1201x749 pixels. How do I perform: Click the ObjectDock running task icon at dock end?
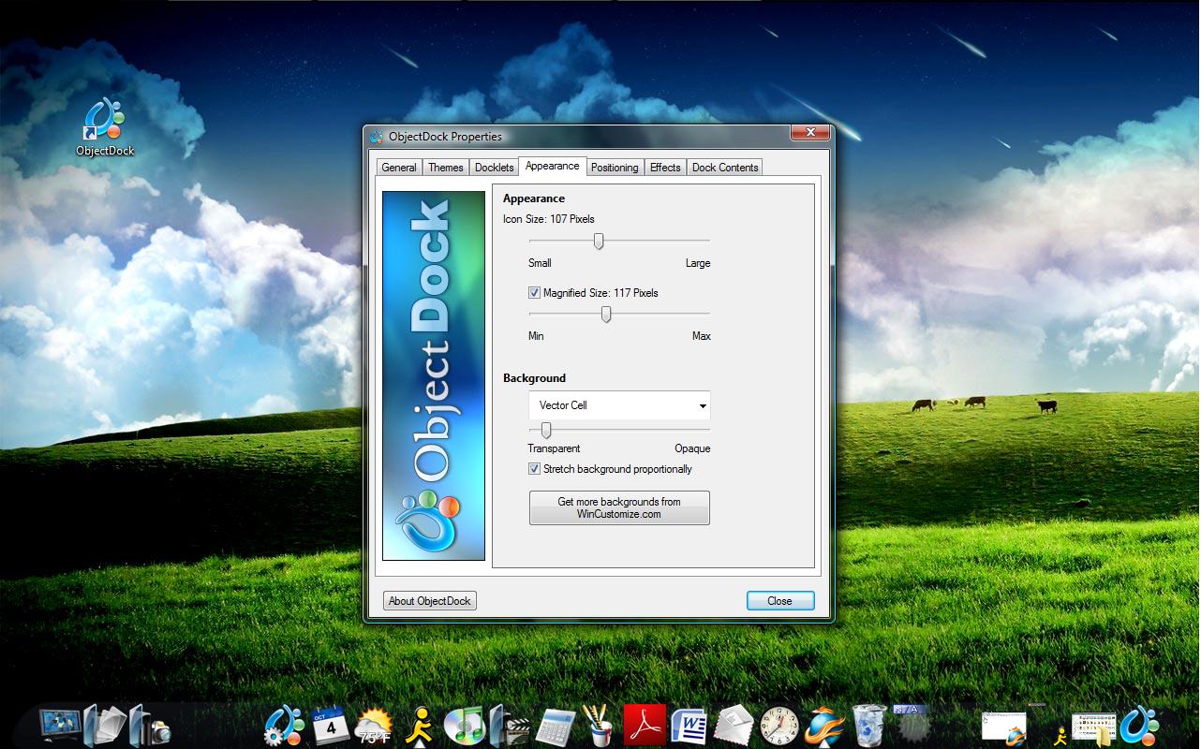tap(1140, 726)
